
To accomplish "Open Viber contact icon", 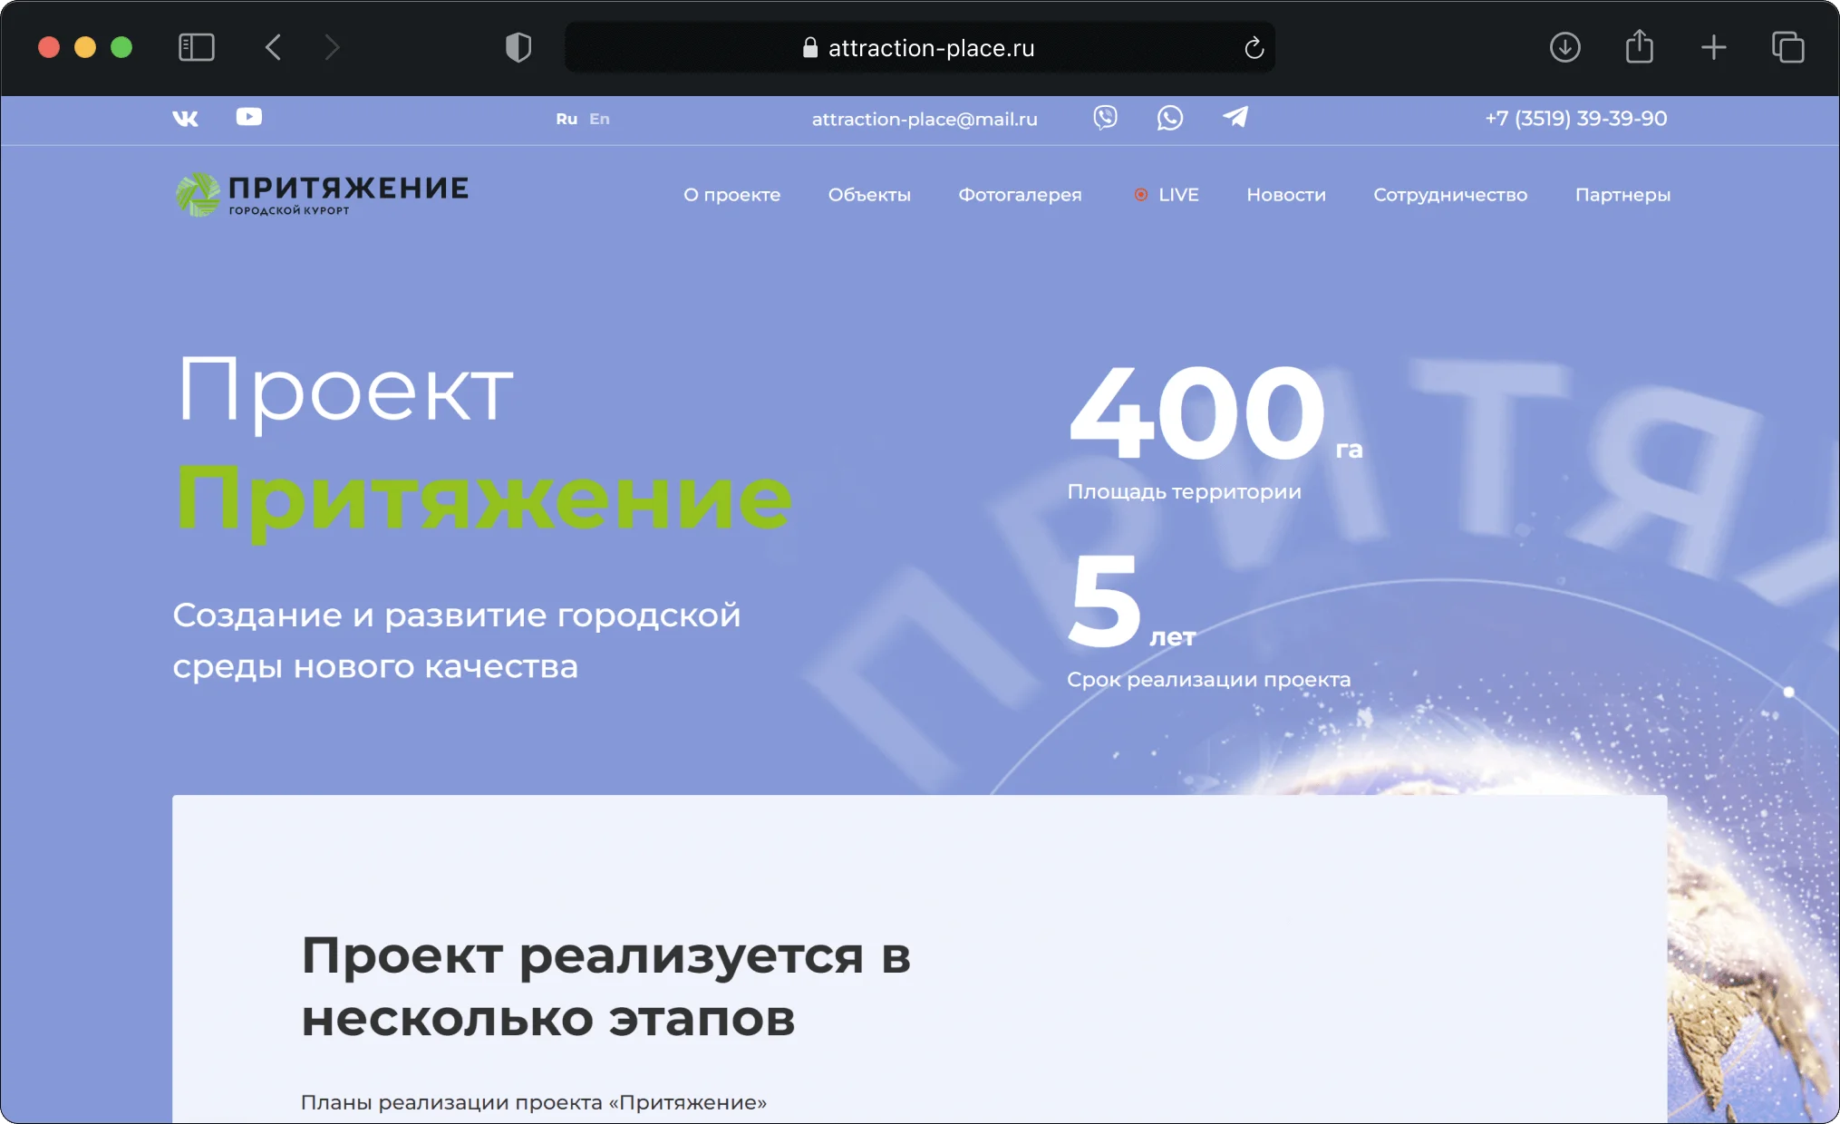I will click(x=1105, y=118).
